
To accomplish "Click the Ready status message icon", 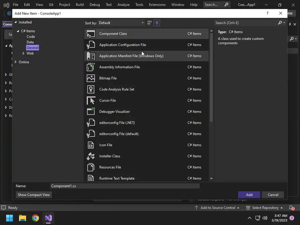I will point(4,208).
